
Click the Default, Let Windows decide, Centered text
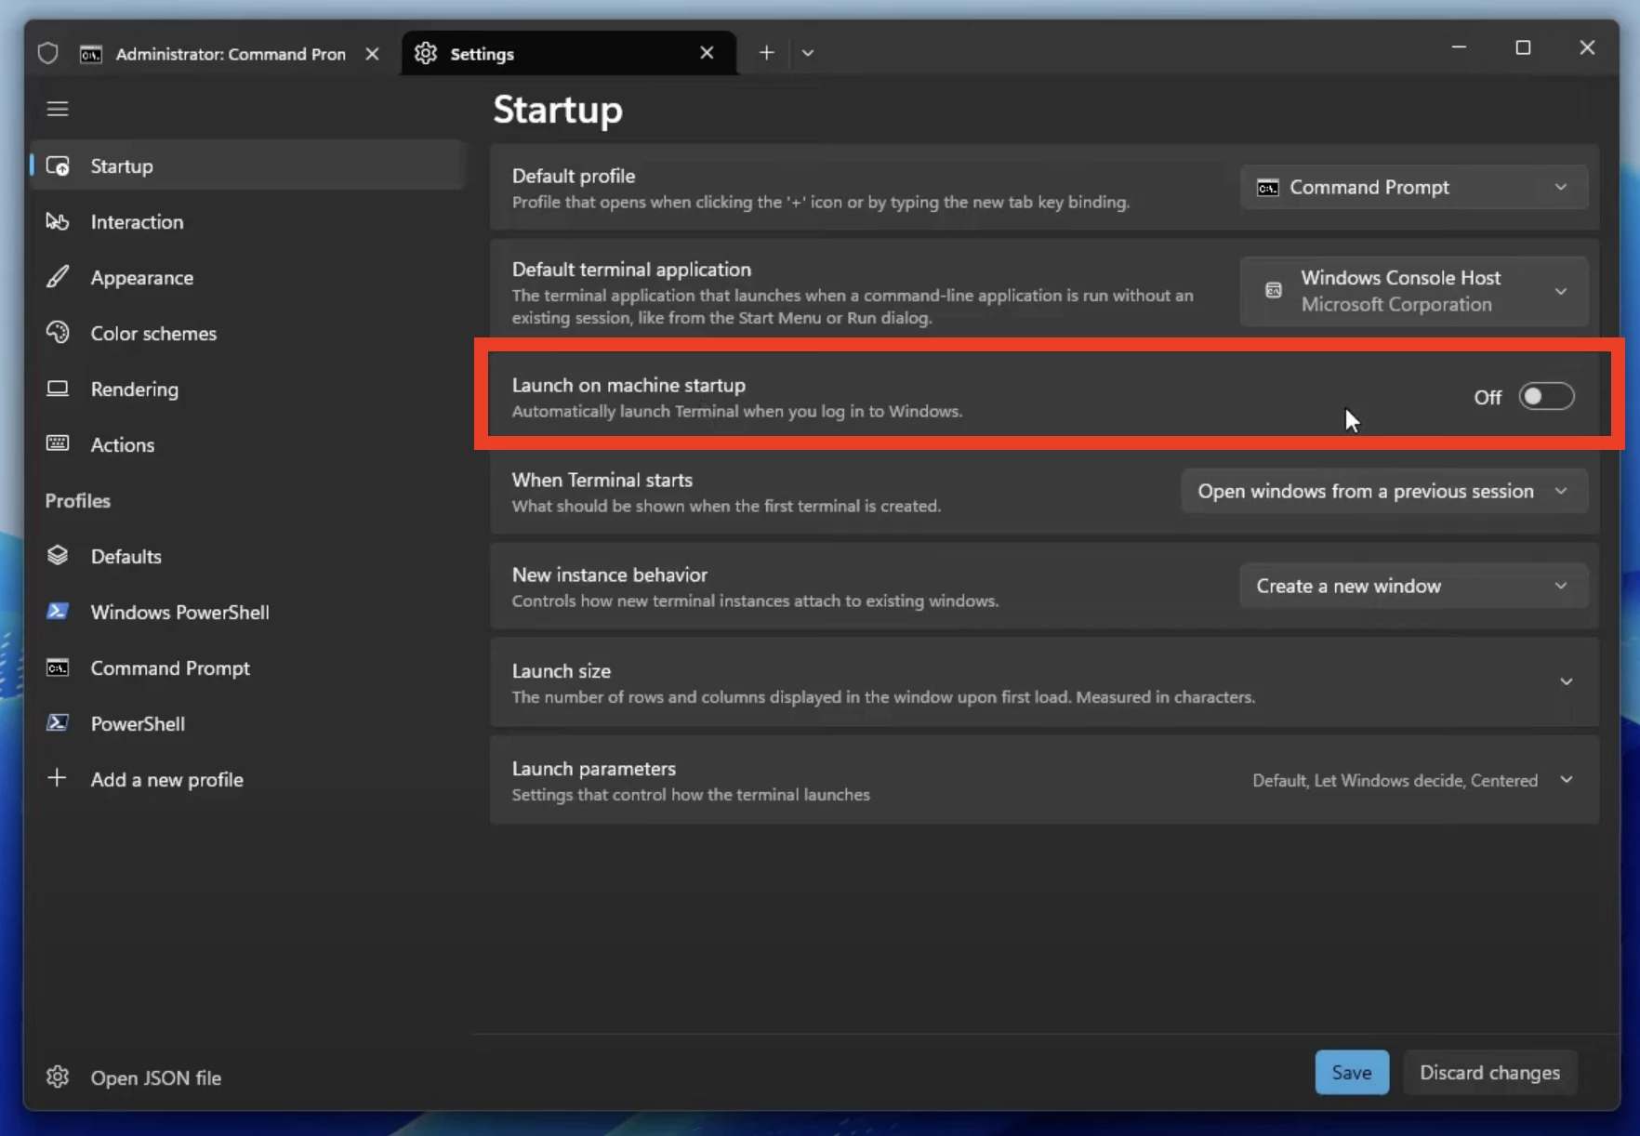[x=1395, y=780]
